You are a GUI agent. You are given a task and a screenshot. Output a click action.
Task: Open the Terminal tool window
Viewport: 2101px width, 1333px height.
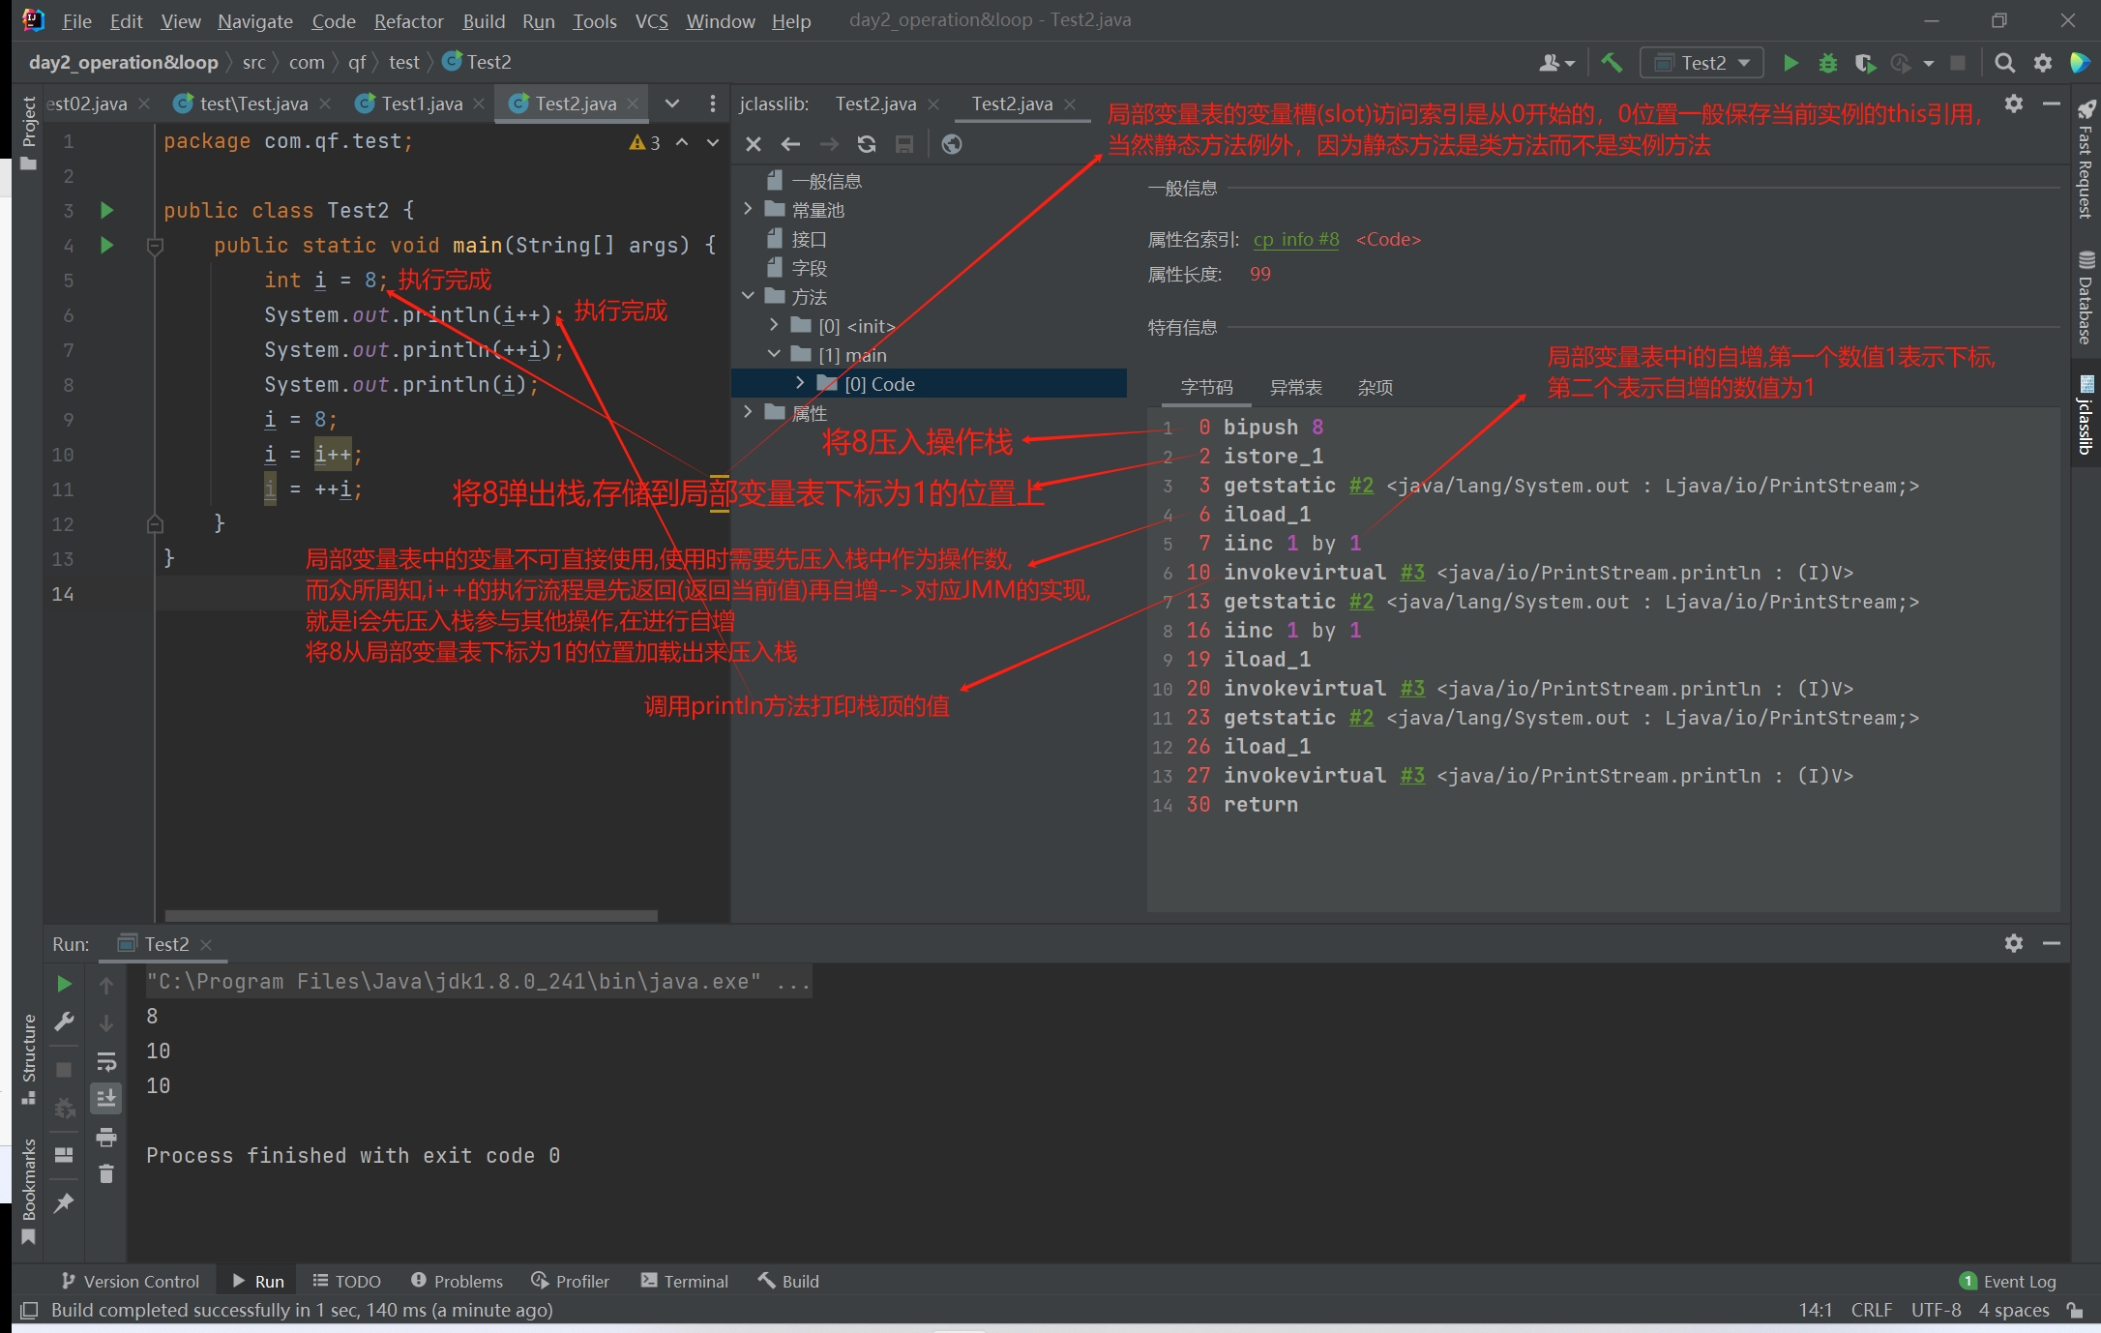[684, 1281]
